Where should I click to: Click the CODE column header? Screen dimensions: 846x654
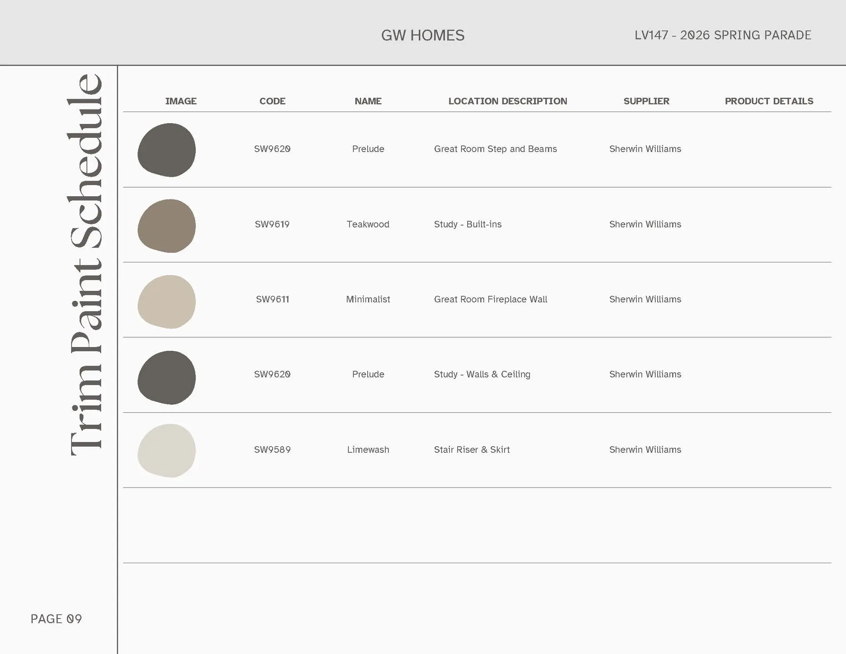272,101
